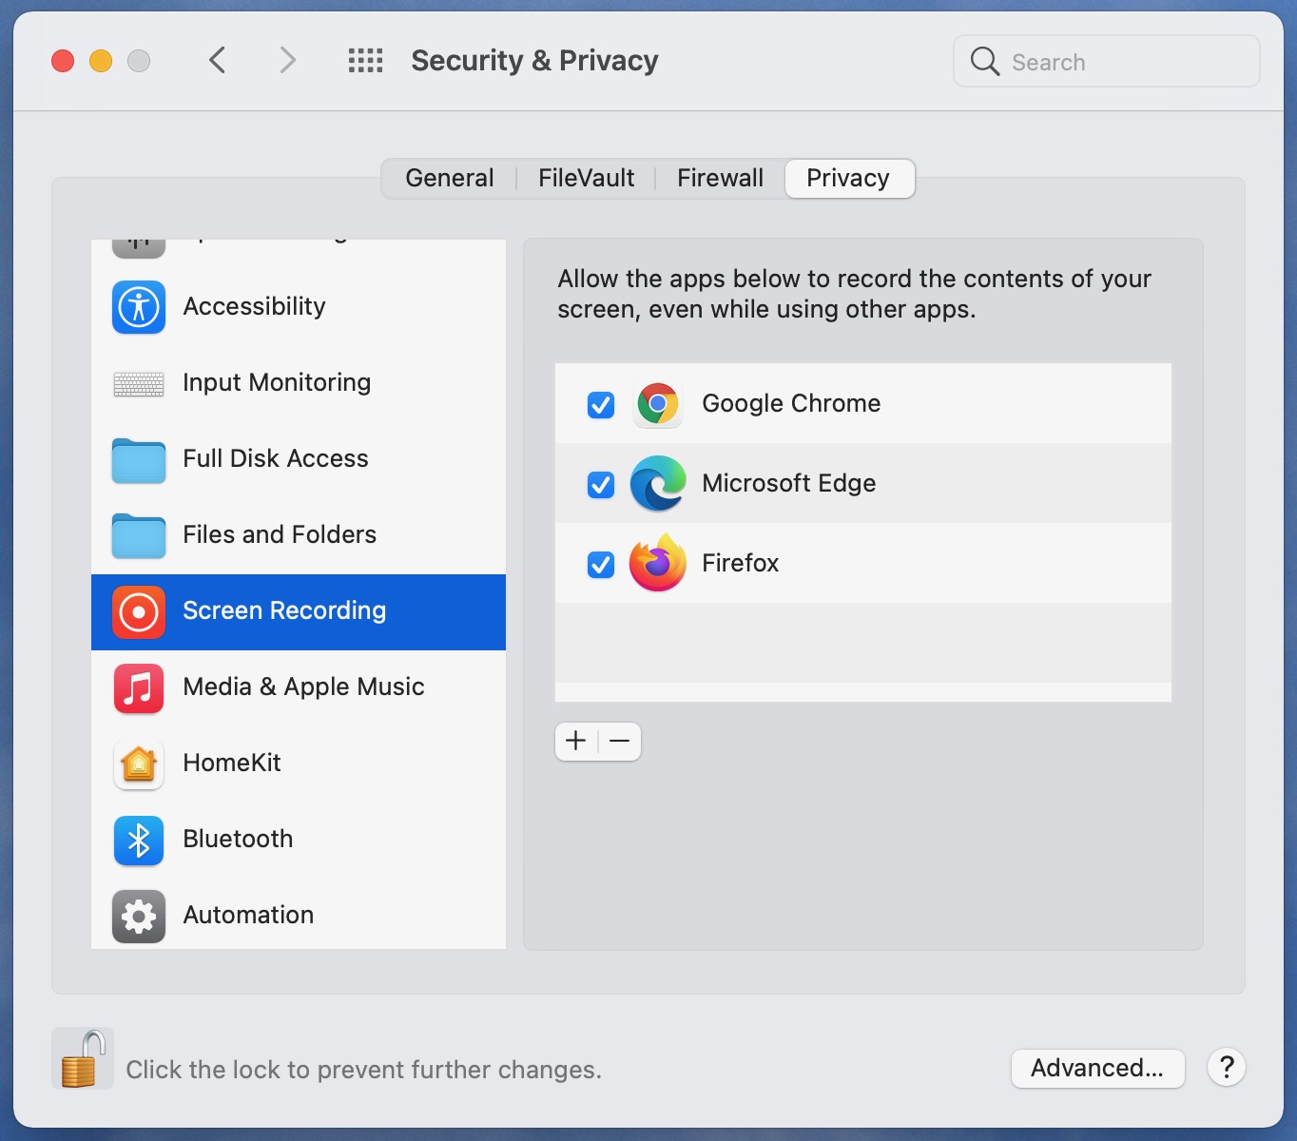Choose the Bluetooth icon entry
Viewport: 1297px width, 1141px height.
pos(139,841)
